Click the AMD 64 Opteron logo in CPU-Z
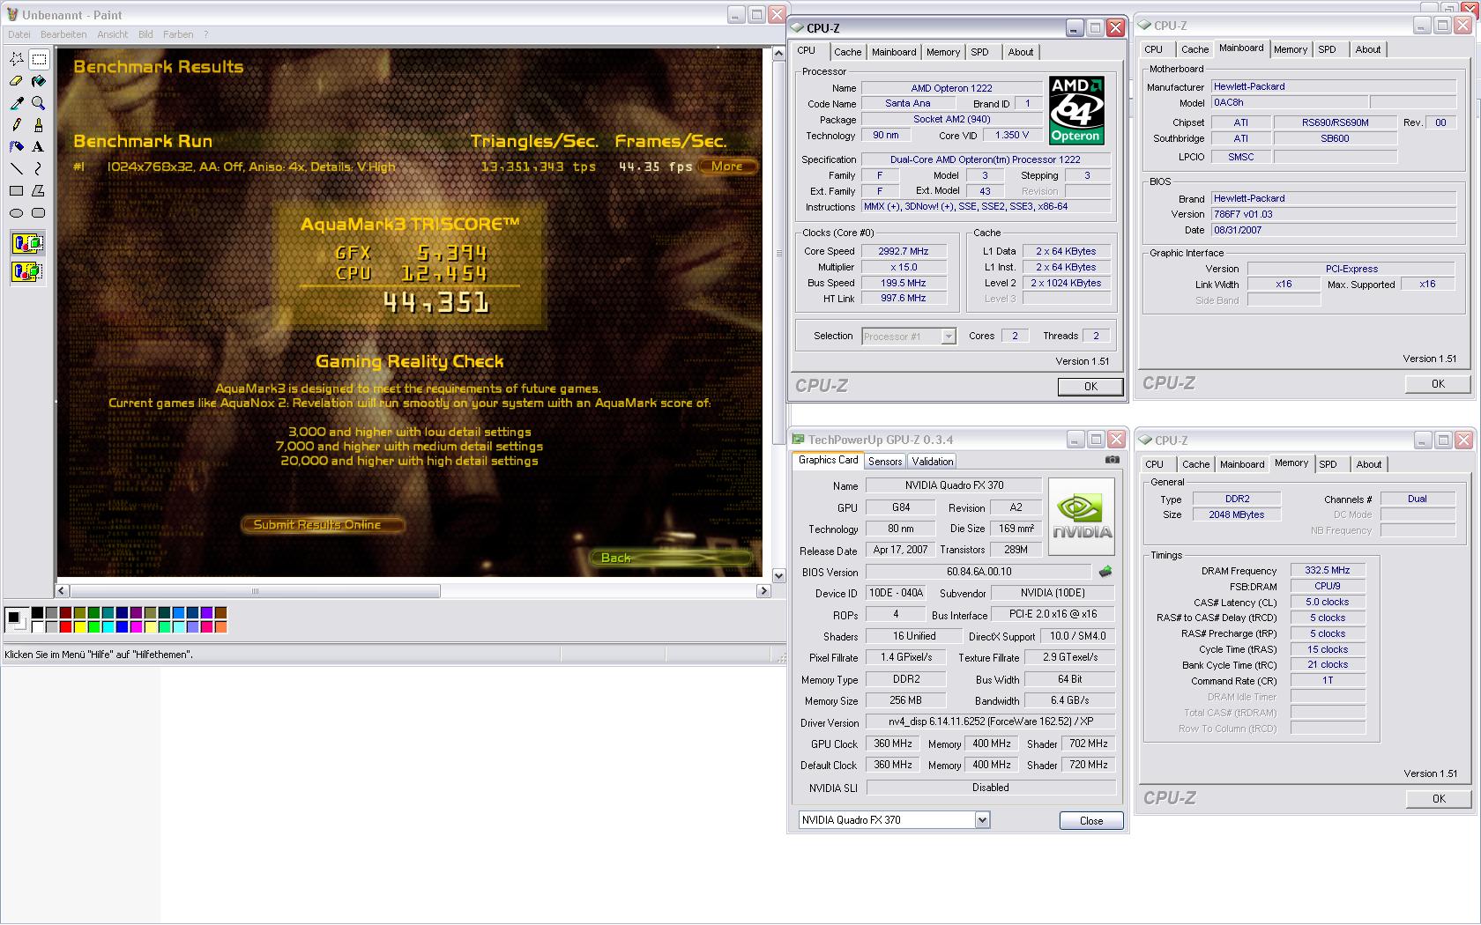This screenshot has width=1481, height=925. (1076, 110)
